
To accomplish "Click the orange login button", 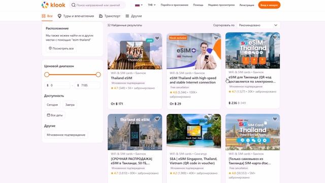I will tap(269, 5).
